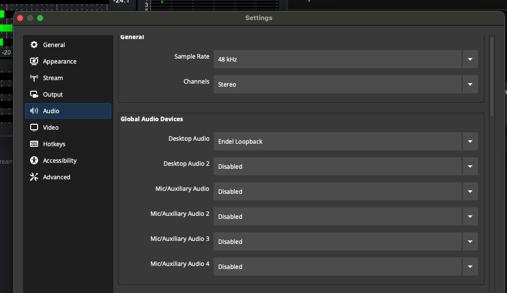Click the Sample Rate label

(x=192, y=57)
